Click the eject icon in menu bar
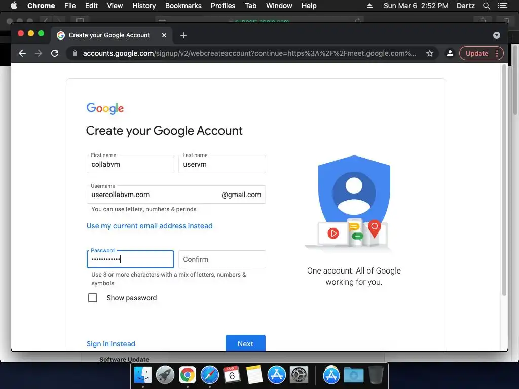519x389 pixels. point(369,6)
